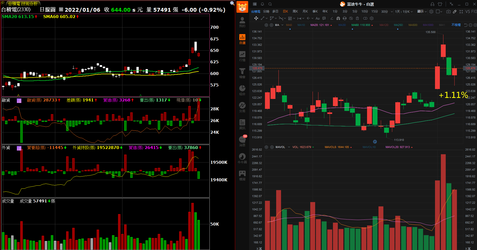Viewport: 477px width, 250px height.
Task: Open MAVOL indicator settings gear
Action: pyautogui.click(x=266, y=147)
